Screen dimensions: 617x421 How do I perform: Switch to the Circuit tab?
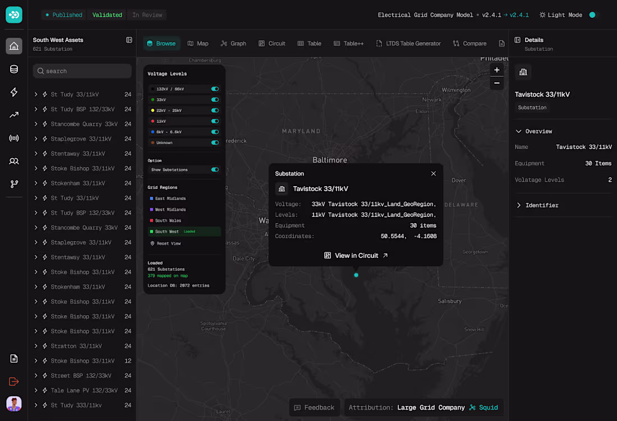coord(272,44)
